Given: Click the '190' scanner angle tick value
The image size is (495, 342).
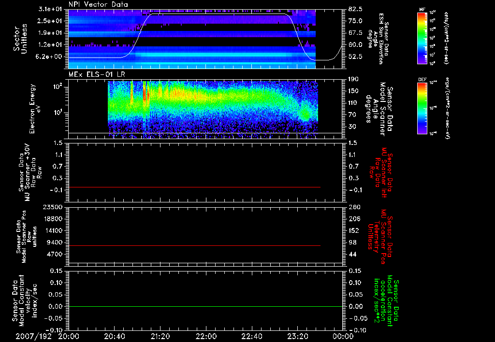Looking at the screenshot, I should pyautogui.click(x=353, y=79).
